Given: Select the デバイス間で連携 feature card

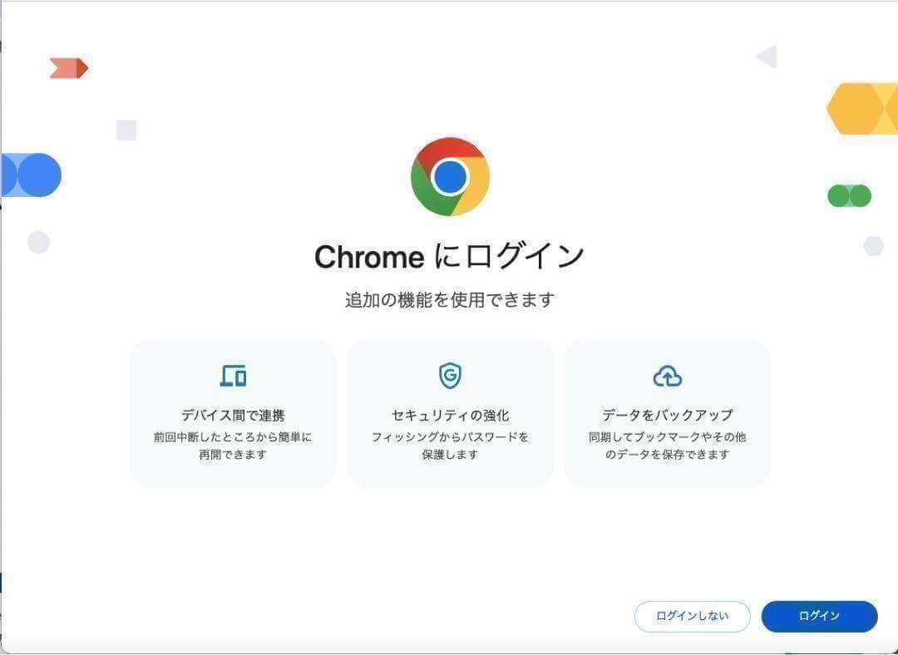Looking at the screenshot, I should (233, 411).
